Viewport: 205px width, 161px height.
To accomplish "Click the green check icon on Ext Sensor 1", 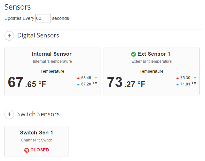I will click(x=133, y=54).
